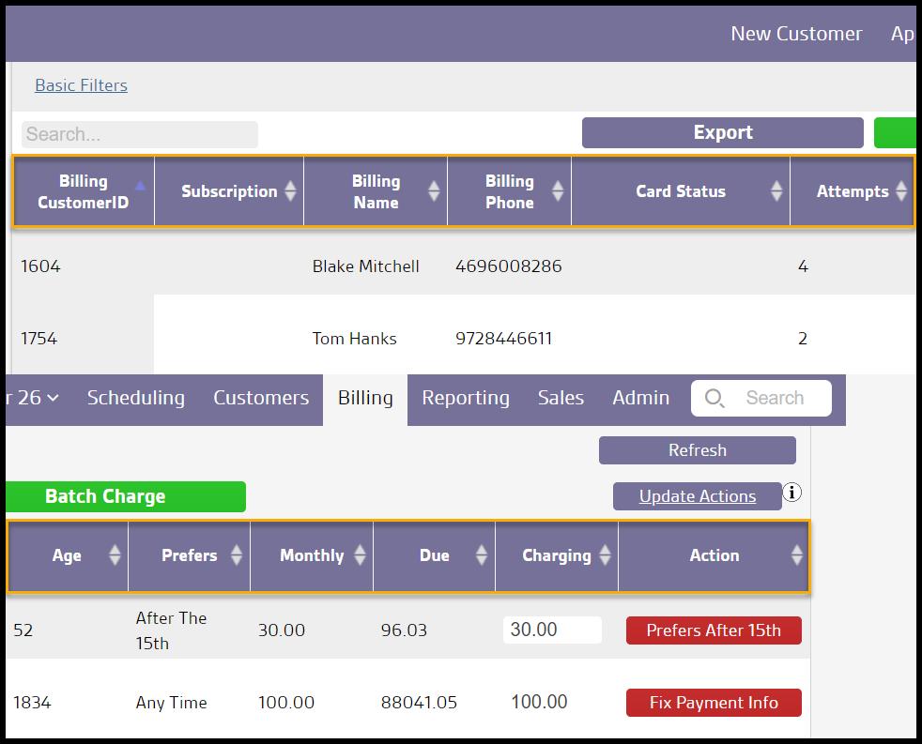This screenshot has width=922, height=744.
Task: Click the Charging amount field showing 30.00
Action: pyautogui.click(x=552, y=630)
